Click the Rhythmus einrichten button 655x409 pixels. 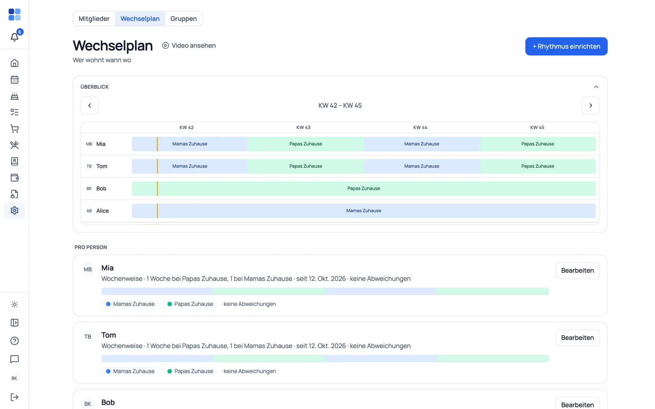point(566,46)
